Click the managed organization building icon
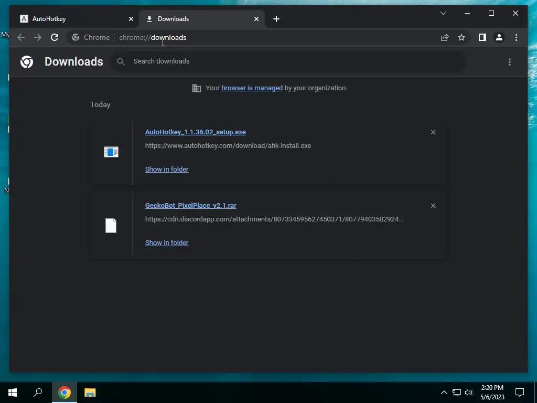 click(197, 88)
